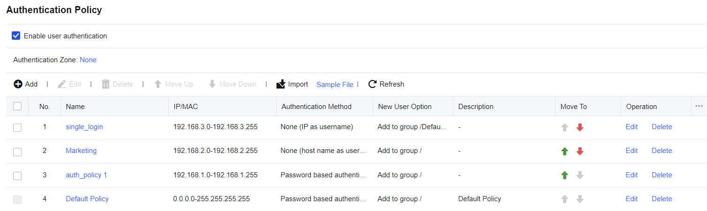Screen dimensions: 707x211
Task: Select the auth_policy 1 row checkbox
Action: tap(17, 175)
